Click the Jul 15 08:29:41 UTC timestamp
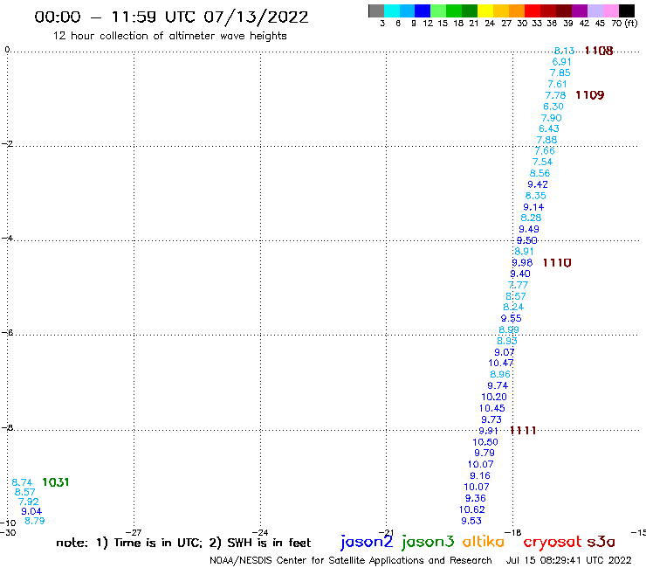The image size is (646, 568). [568, 560]
